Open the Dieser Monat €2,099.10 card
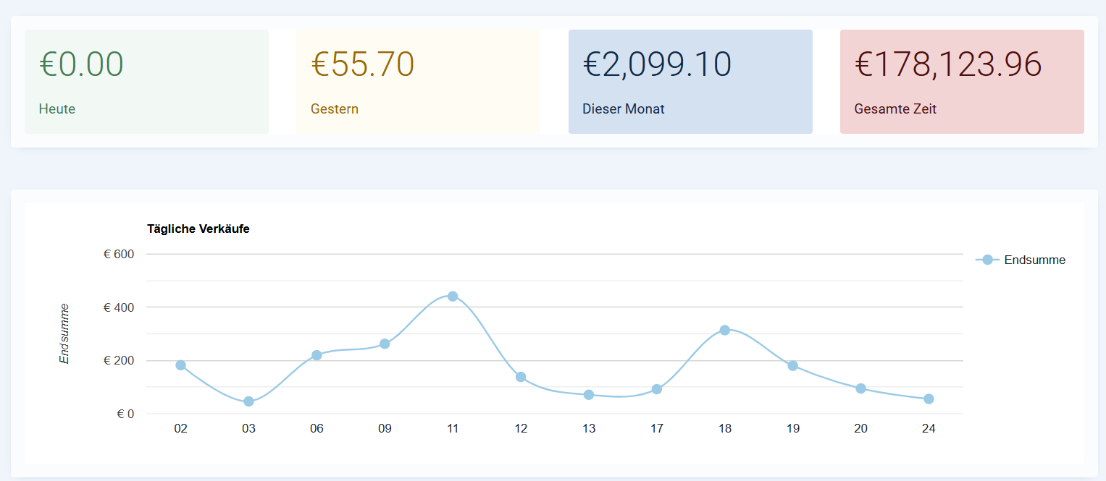Image resolution: width=1106 pixels, height=481 pixels. (x=690, y=82)
